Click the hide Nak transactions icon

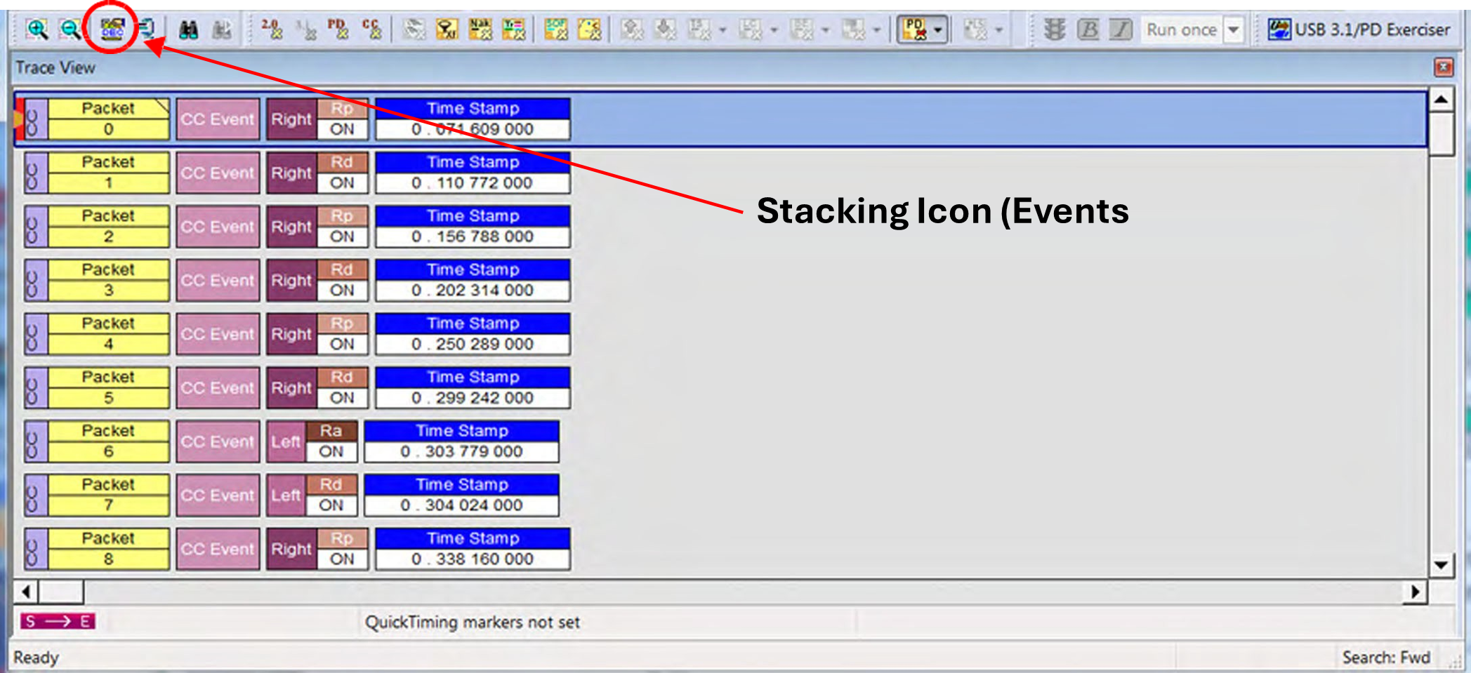pyautogui.click(x=480, y=29)
